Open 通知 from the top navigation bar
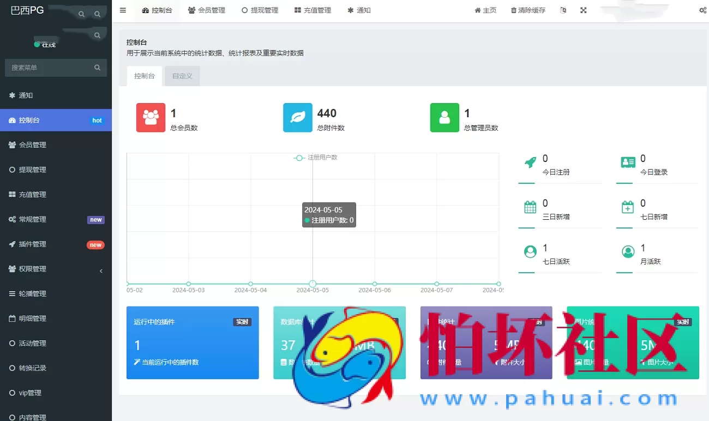The height and width of the screenshot is (421, 709). click(x=359, y=10)
